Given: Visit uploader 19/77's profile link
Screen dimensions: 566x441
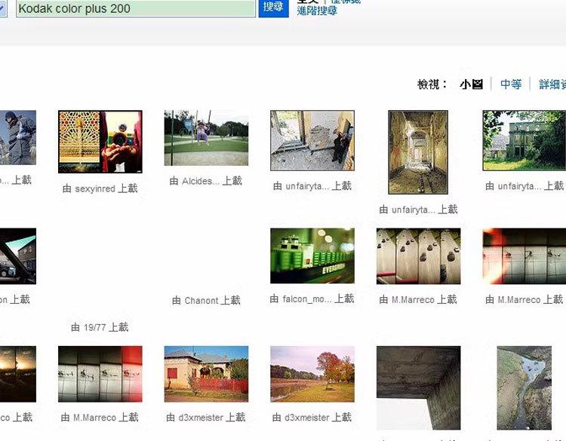Looking at the screenshot, I should tap(95, 327).
